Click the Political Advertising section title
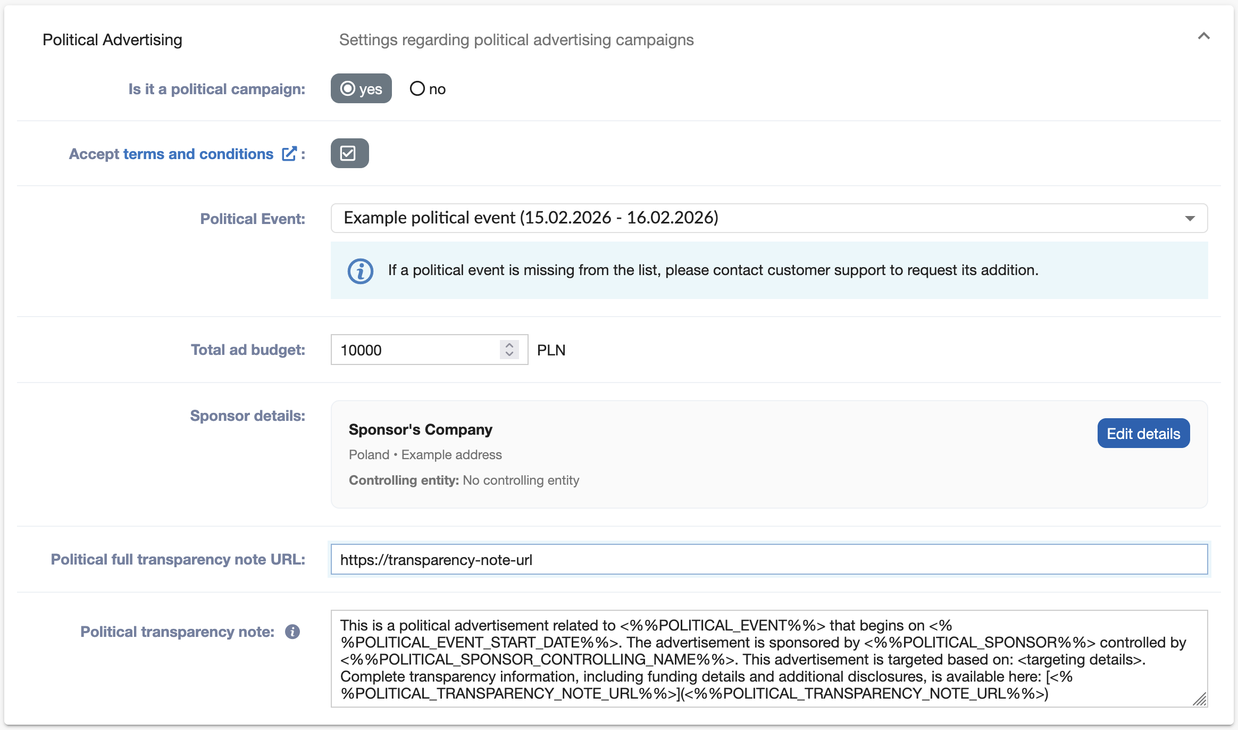The width and height of the screenshot is (1238, 730). tap(112, 40)
